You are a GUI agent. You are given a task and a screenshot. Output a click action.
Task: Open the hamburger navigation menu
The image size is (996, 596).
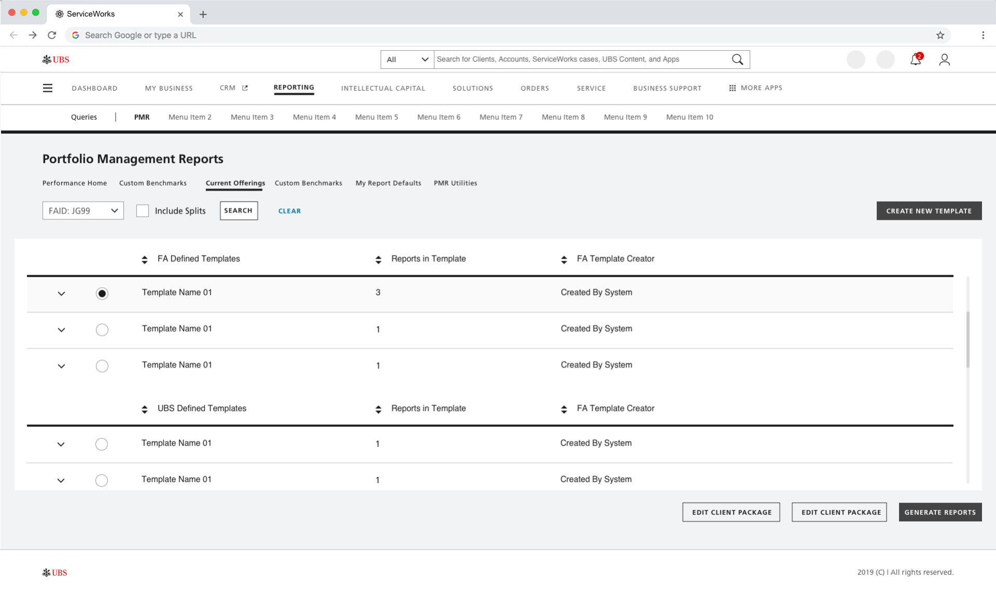click(x=48, y=88)
